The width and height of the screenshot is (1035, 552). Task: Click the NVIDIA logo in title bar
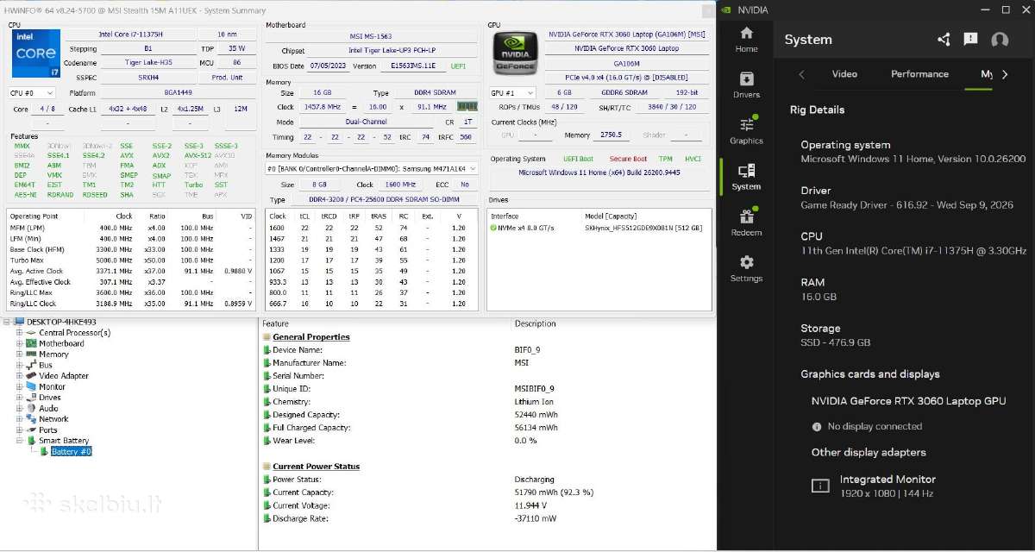point(726,9)
